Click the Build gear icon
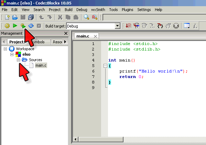The width and height of the screenshot is (206, 145). coord(7,26)
